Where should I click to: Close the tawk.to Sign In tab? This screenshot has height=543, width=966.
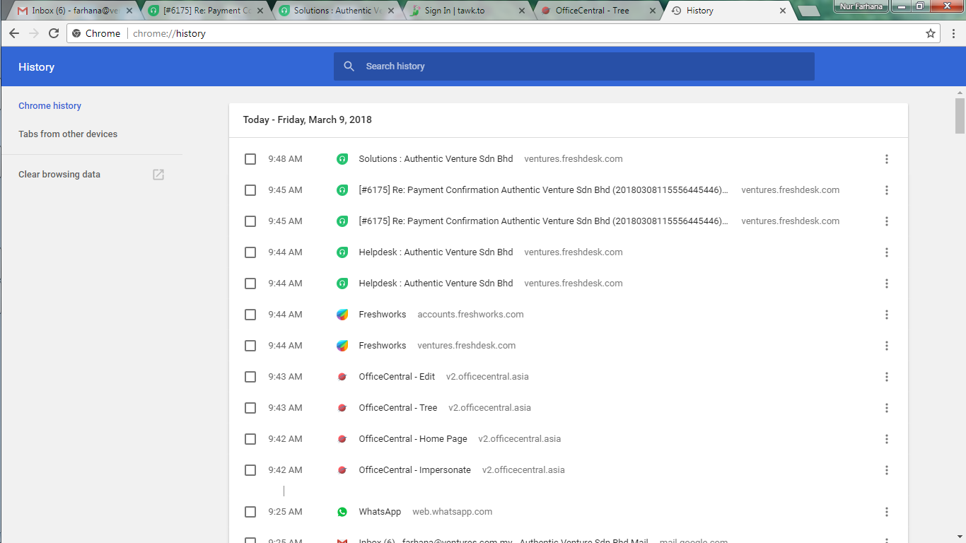point(522,11)
